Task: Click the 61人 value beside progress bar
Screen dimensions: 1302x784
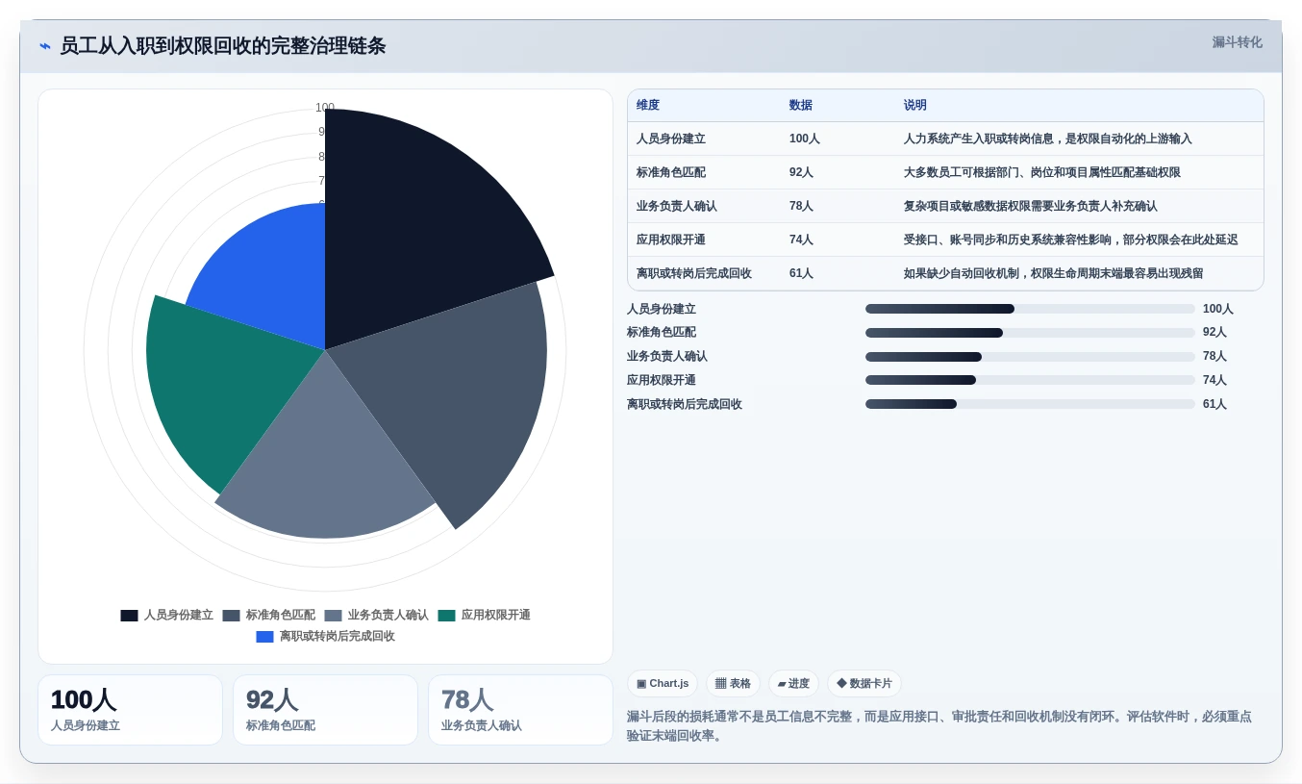Action: click(1215, 404)
